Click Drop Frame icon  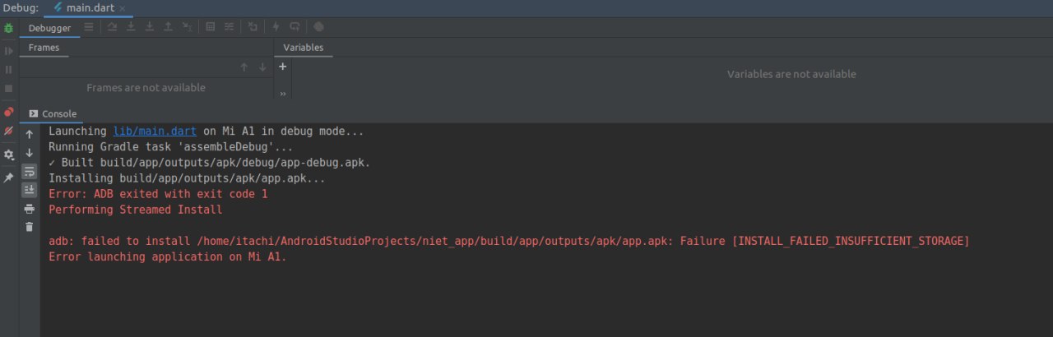point(187,27)
